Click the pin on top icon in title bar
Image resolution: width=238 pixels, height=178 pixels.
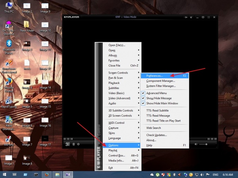[x=186, y=17]
